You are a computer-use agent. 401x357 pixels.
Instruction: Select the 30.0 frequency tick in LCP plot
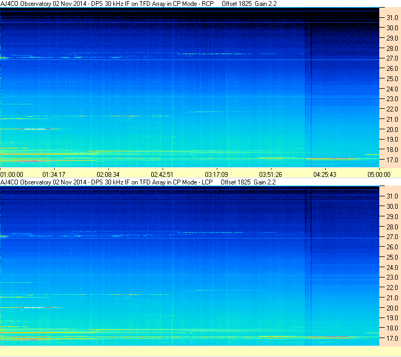pyautogui.click(x=392, y=206)
